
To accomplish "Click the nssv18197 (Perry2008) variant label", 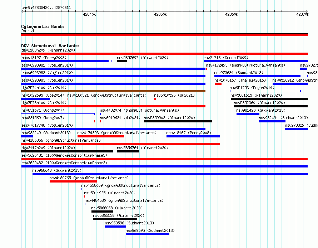I will click(44, 58).
